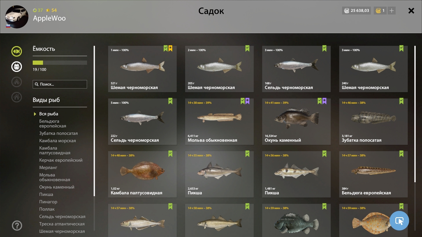Toggle green bookmark on Зубатка полосатая card
The height and width of the screenshot is (237, 422).
401,101
